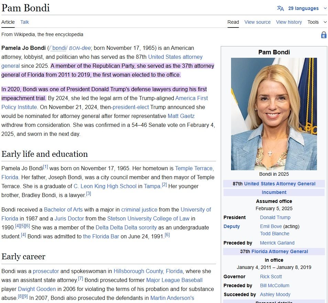The height and width of the screenshot is (303, 328).
Task: Open the Hillsborough County, Florida link
Action: (148, 271)
